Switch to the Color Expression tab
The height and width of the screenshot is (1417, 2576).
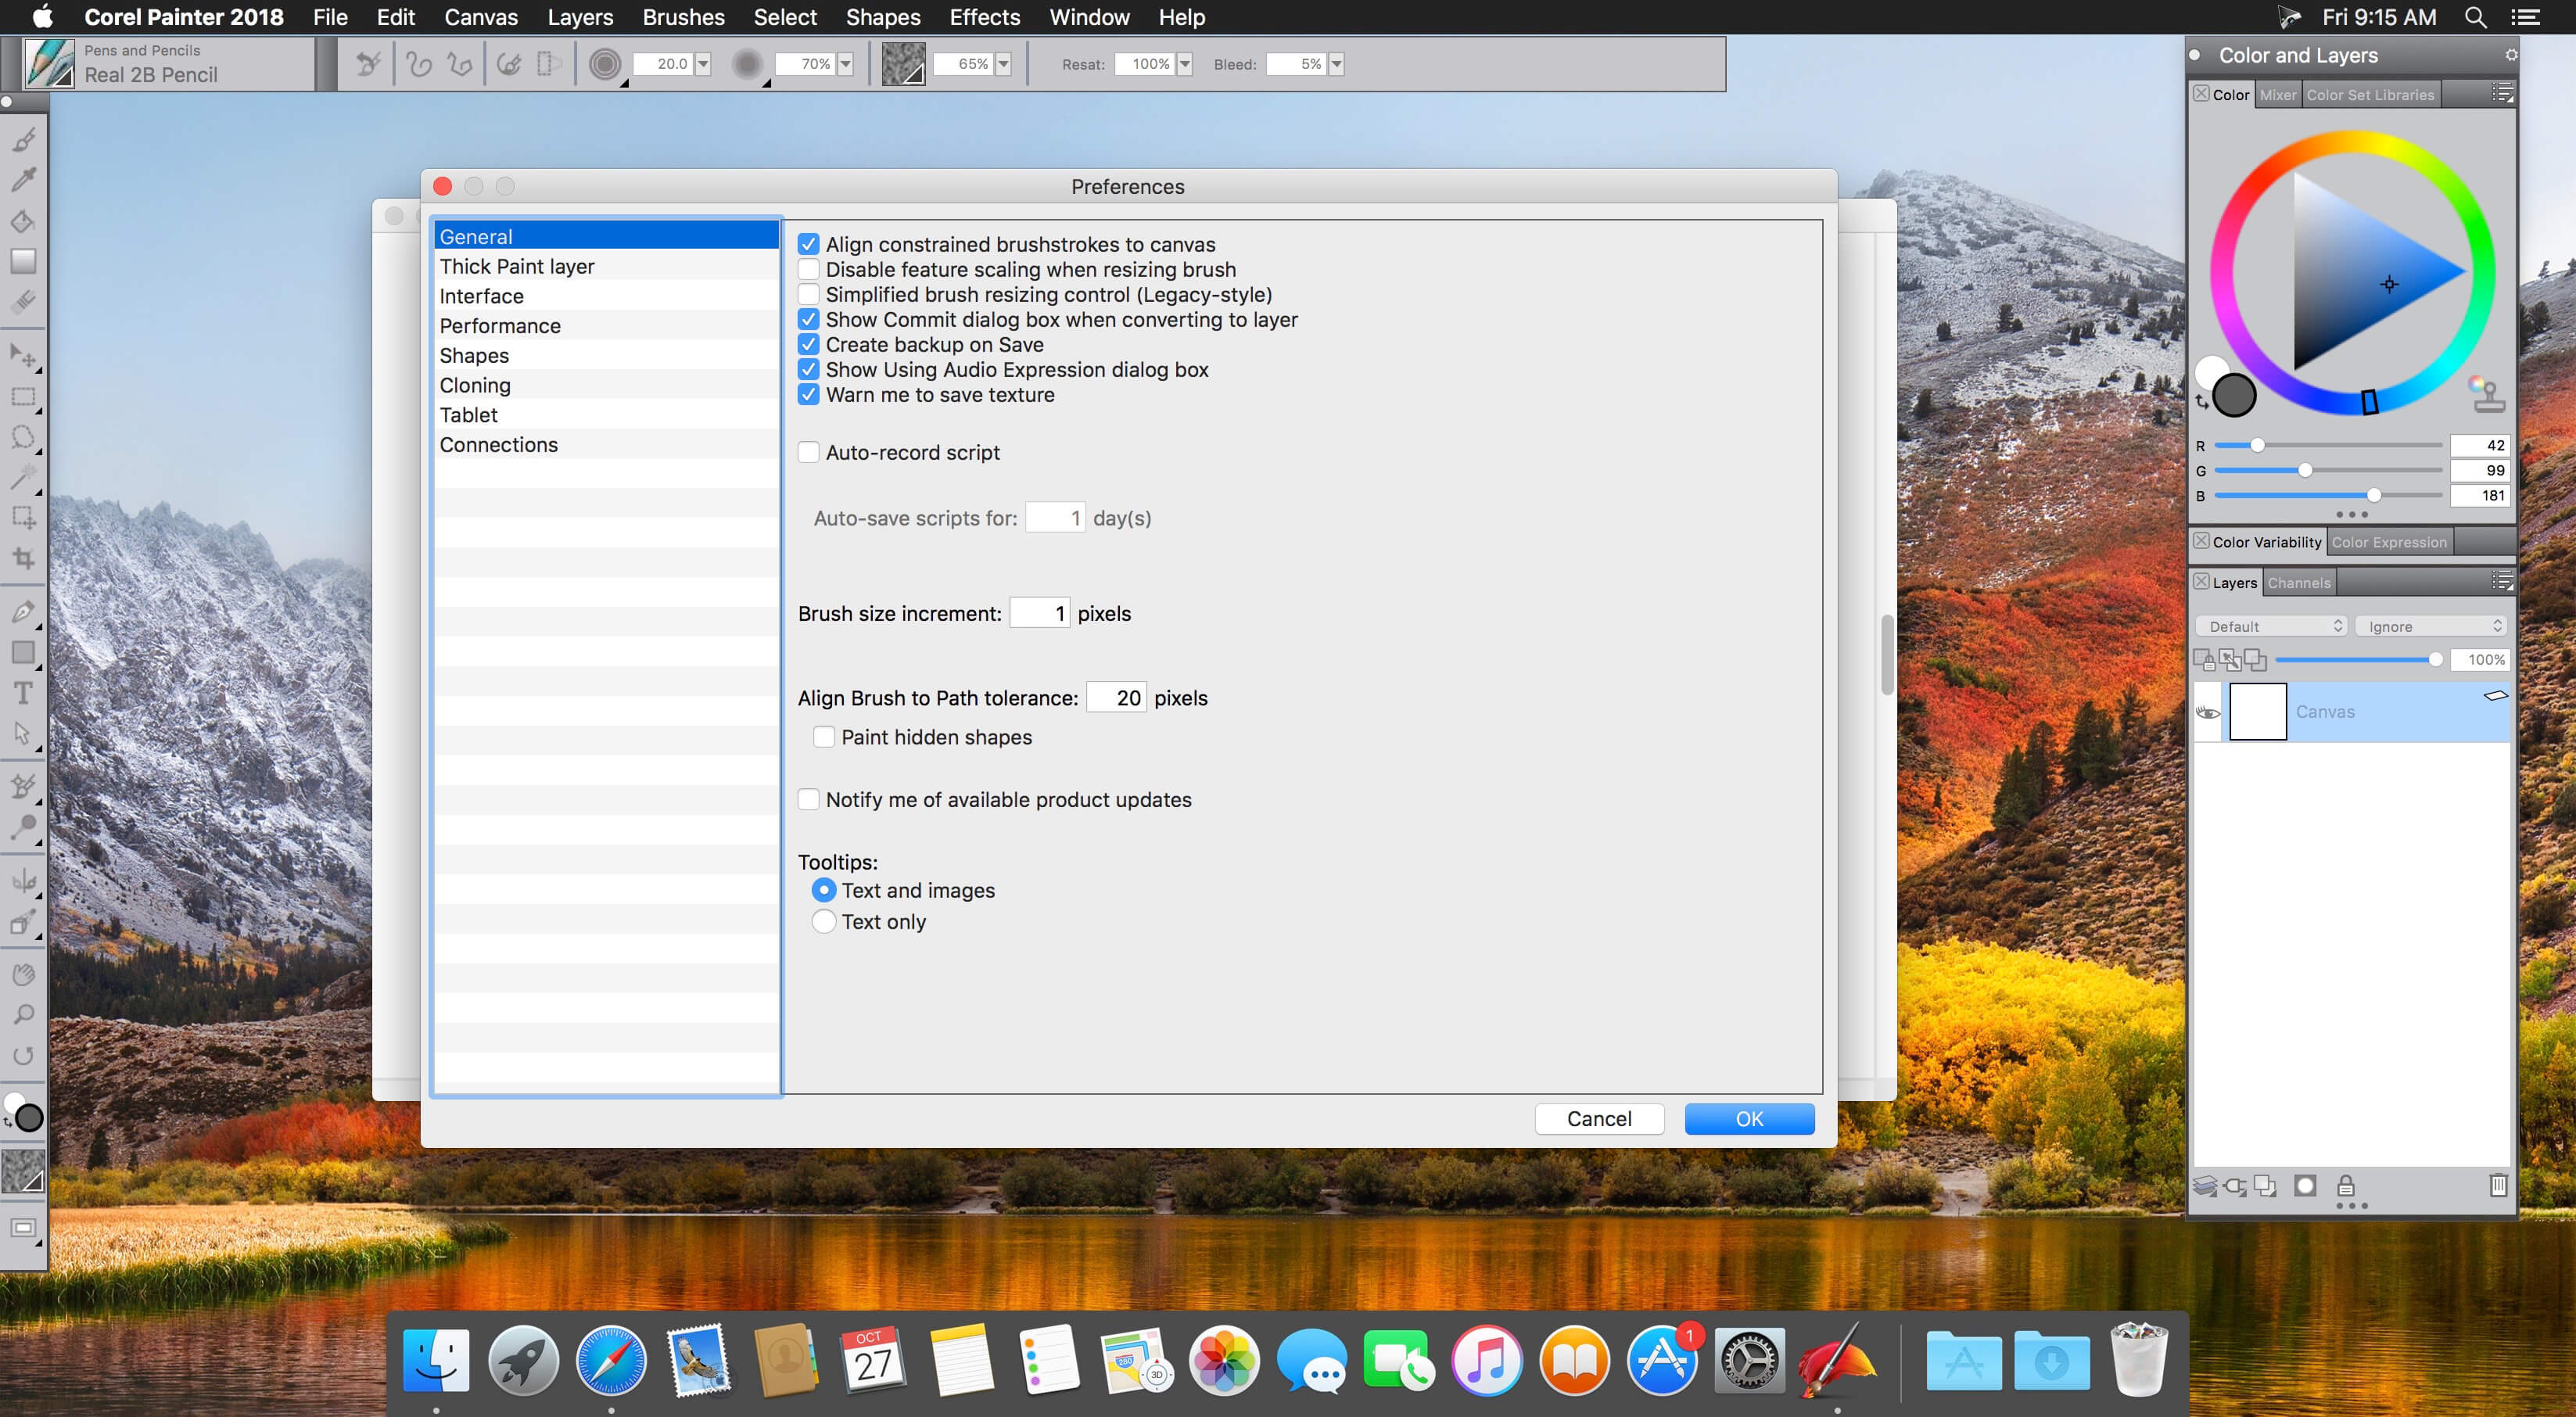(2389, 542)
